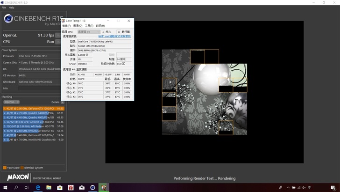The width and height of the screenshot is (340, 192).
Task: Click the Info text field
Action: pos(40,88)
